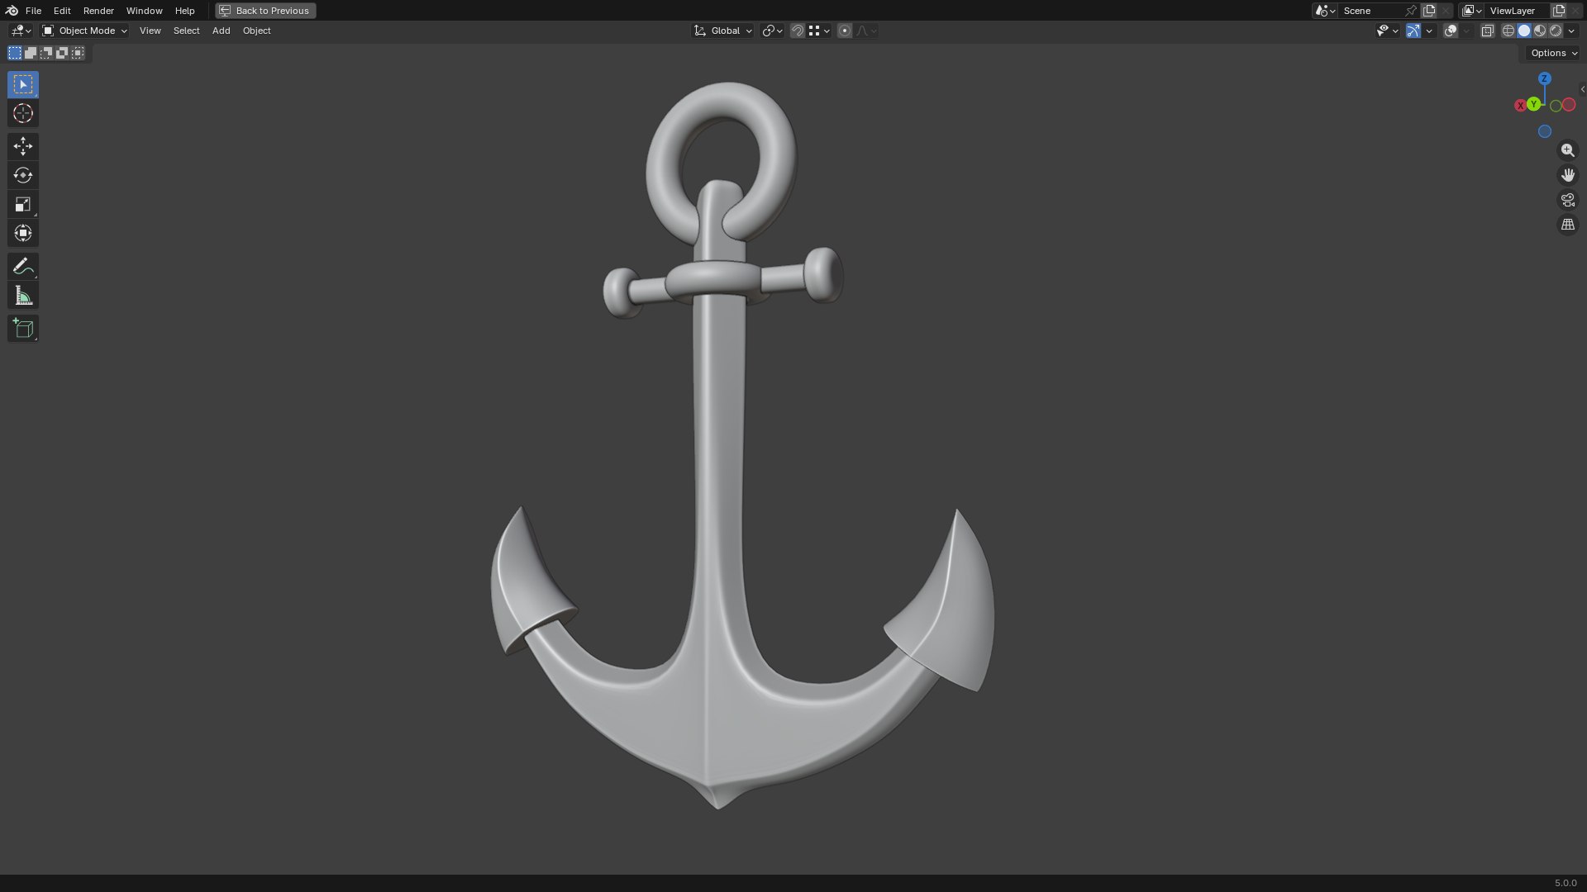Open the Help menu
The image size is (1587, 892).
[184, 11]
